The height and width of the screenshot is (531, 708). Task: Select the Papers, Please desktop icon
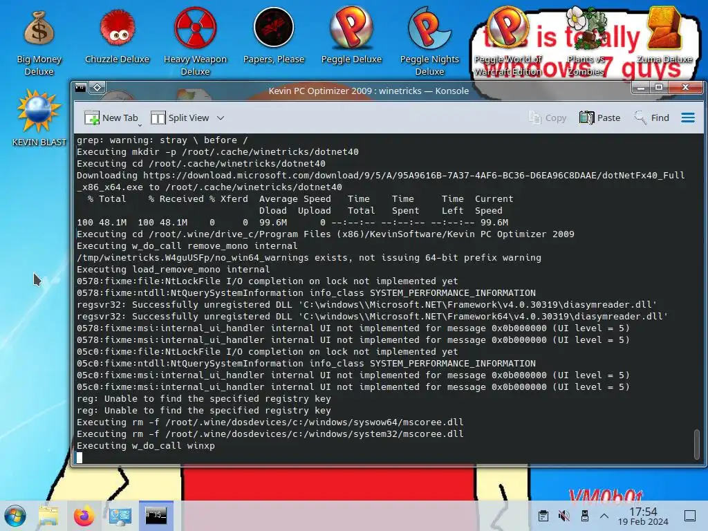[274, 36]
